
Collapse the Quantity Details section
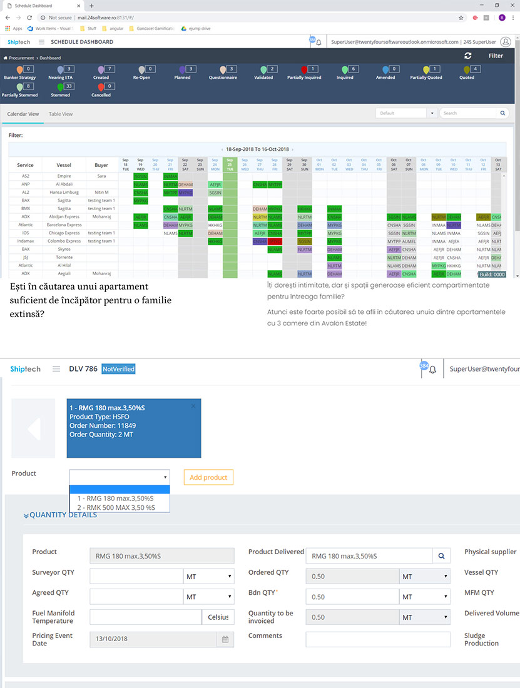point(60,515)
